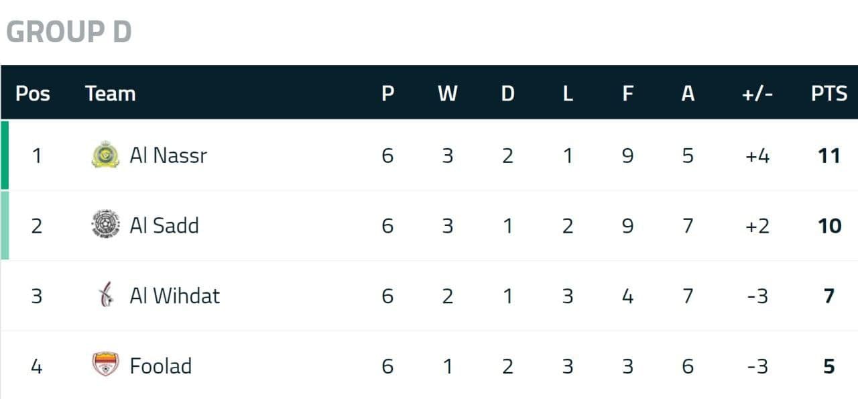
Task: Click the Al Wihdat club crest
Action: [105, 295]
